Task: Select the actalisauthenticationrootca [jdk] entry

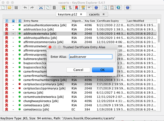Action: (80, 25)
